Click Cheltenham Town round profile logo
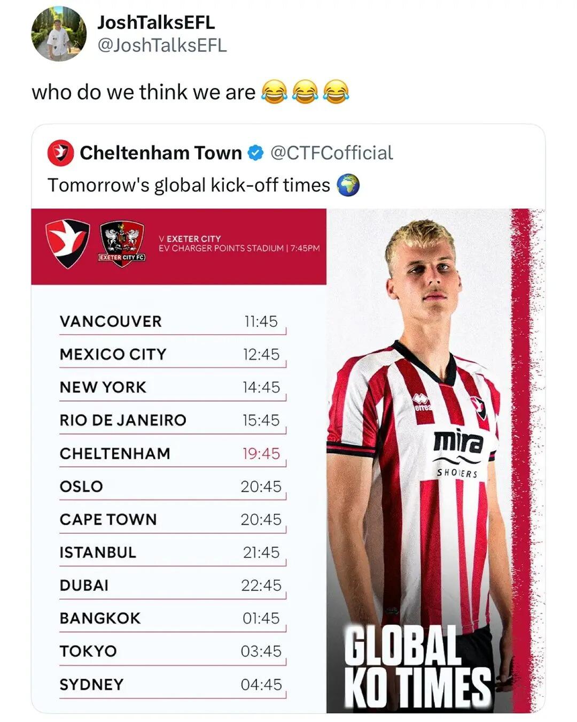577x722 pixels. (60, 153)
